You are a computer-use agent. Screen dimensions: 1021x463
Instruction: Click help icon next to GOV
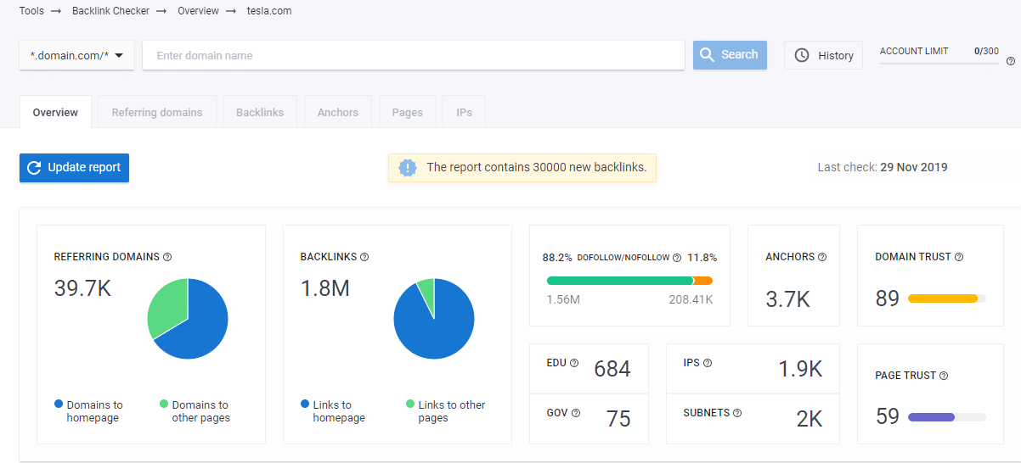click(x=576, y=413)
